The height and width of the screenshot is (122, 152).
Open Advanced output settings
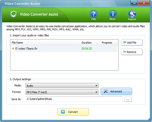coord(116,91)
